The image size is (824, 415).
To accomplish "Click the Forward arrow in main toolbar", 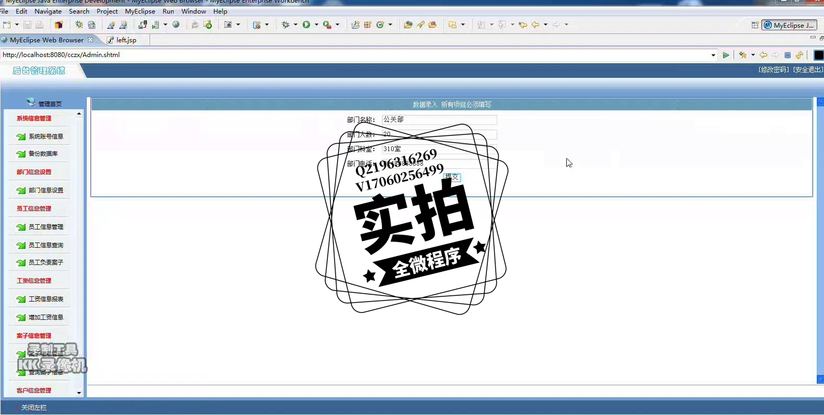I will coord(556,25).
